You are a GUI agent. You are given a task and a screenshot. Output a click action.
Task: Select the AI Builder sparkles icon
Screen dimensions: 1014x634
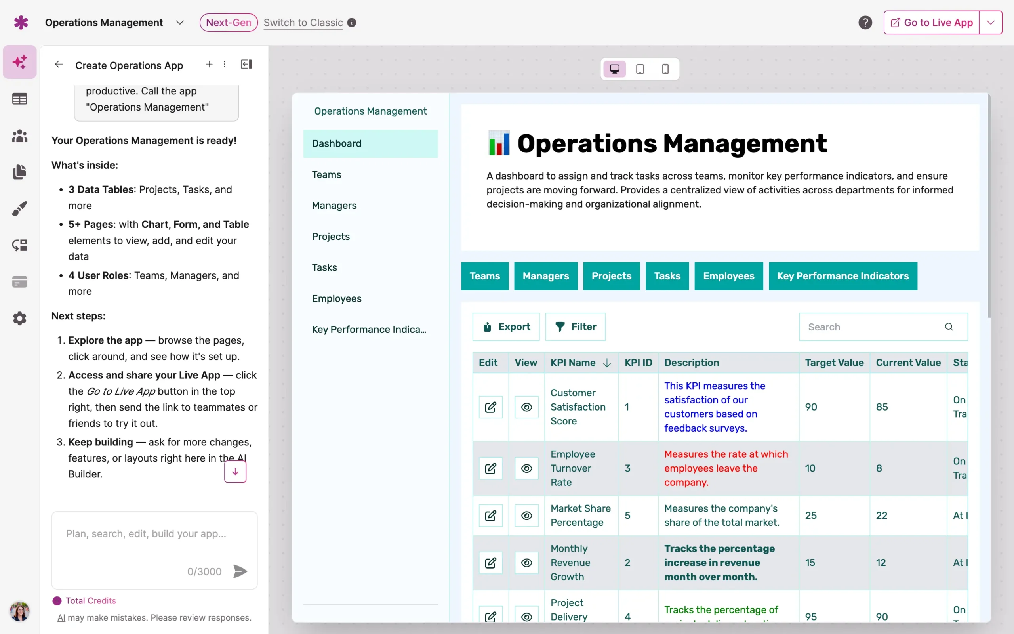[19, 62]
